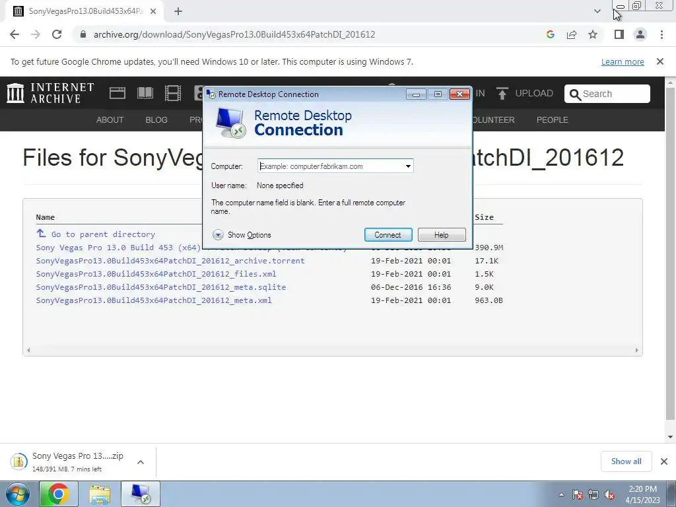Open Sony Vegas Pro 13.0 Build 453 link
676x507 pixels.
coord(119,248)
